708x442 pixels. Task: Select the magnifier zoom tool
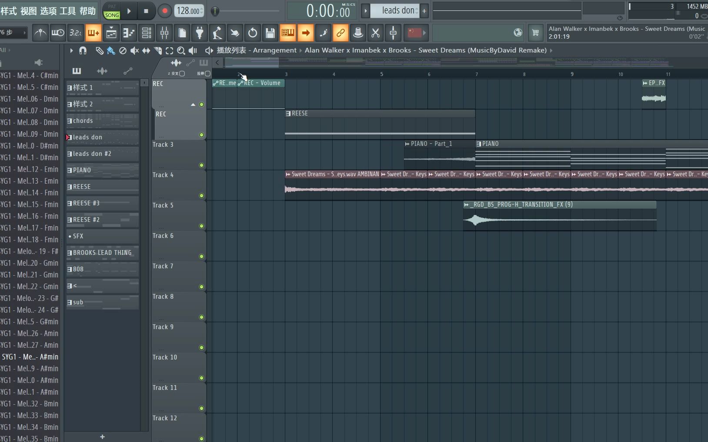181,50
